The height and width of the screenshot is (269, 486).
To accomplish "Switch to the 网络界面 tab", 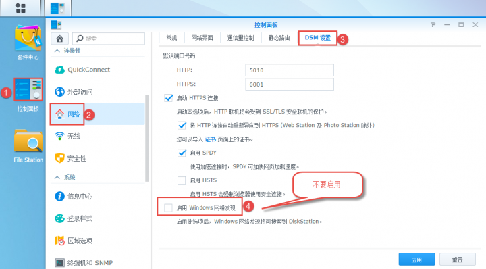I will pyautogui.click(x=202, y=38).
